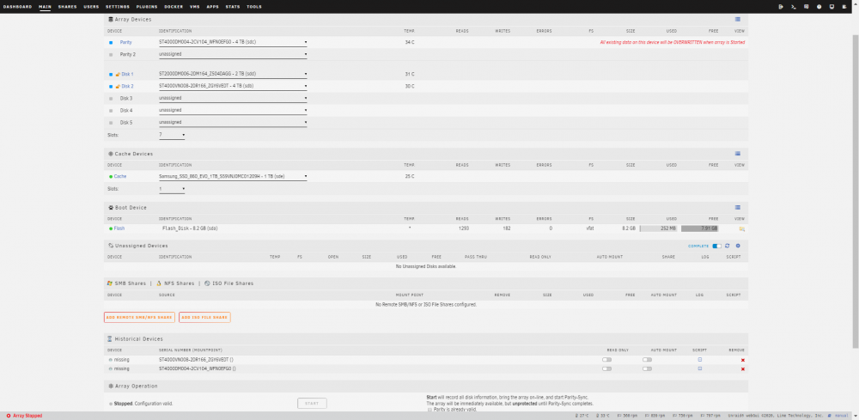
Task: Click the Disk 1 unlock padlock icon
Action: (x=118, y=74)
